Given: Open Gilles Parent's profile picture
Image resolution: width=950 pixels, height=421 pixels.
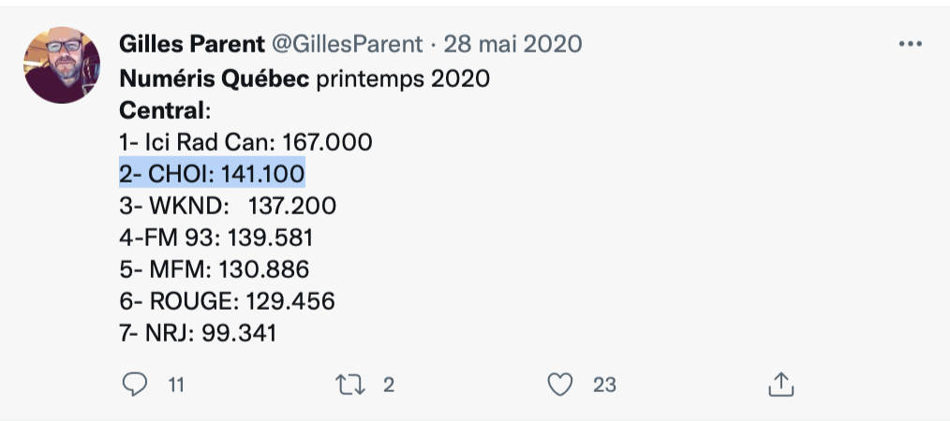Looking at the screenshot, I should pyautogui.click(x=61, y=65).
